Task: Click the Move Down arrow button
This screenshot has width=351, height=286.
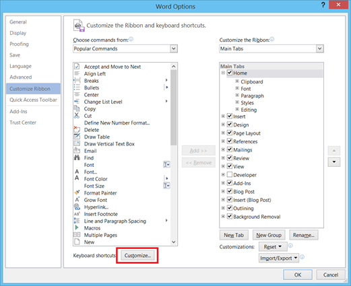Action: click(x=334, y=162)
